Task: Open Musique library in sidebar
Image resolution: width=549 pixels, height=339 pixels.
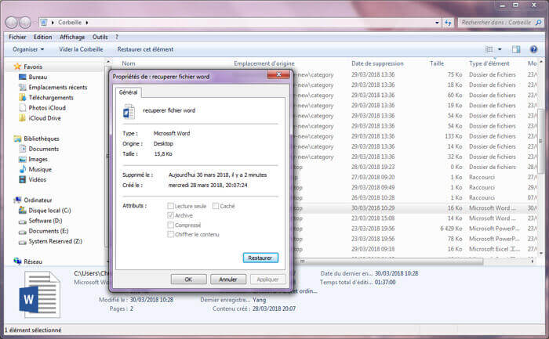Action: (x=40, y=169)
